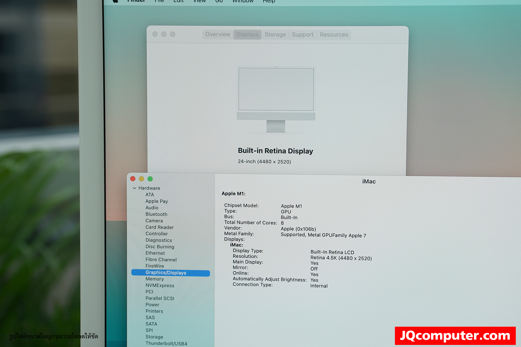Viewport: 521px width, 347px height.
Task: Open the Support tab in About This Mac
Action: (302, 35)
